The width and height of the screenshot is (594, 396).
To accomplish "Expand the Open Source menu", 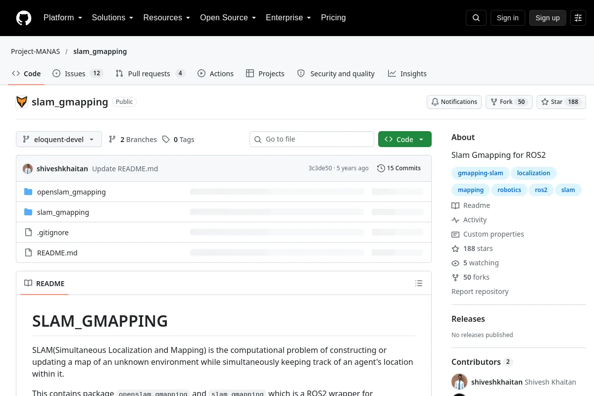I will point(228,18).
